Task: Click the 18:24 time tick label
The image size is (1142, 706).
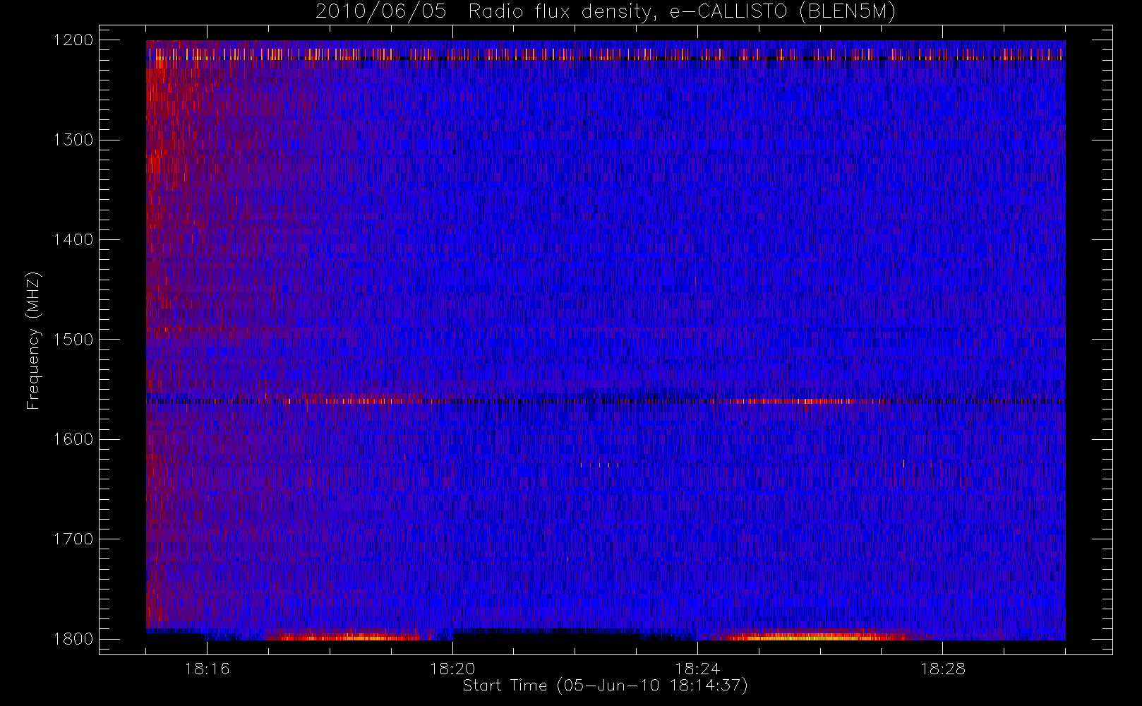Action: [697, 669]
